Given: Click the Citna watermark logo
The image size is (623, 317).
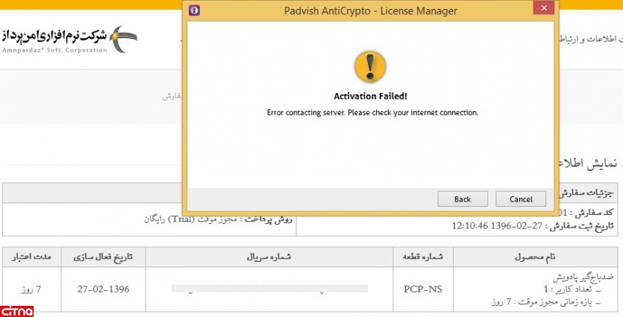Looking at the screenshot, I should pos(16,311).
